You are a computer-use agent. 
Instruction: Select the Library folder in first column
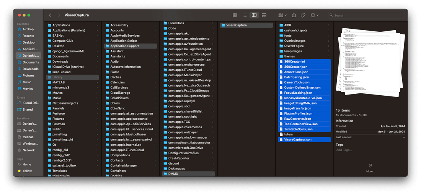tap(72, 77)
